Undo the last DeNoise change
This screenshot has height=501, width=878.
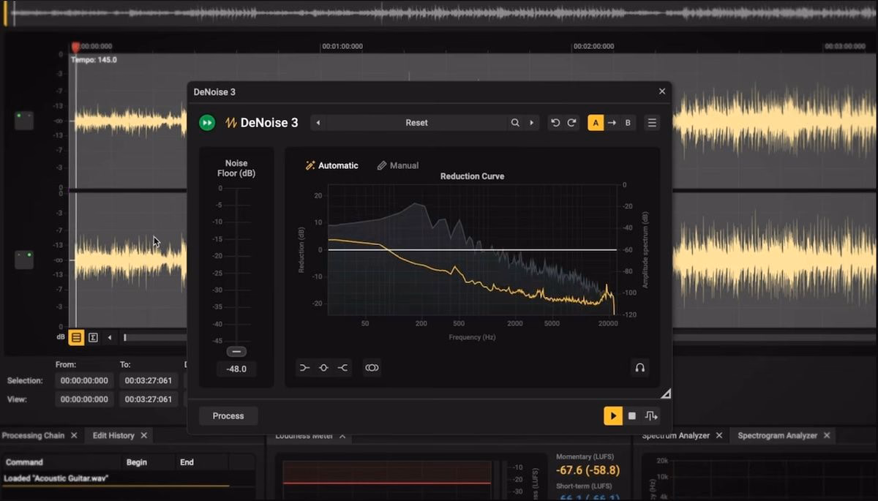tap(555, 123)
